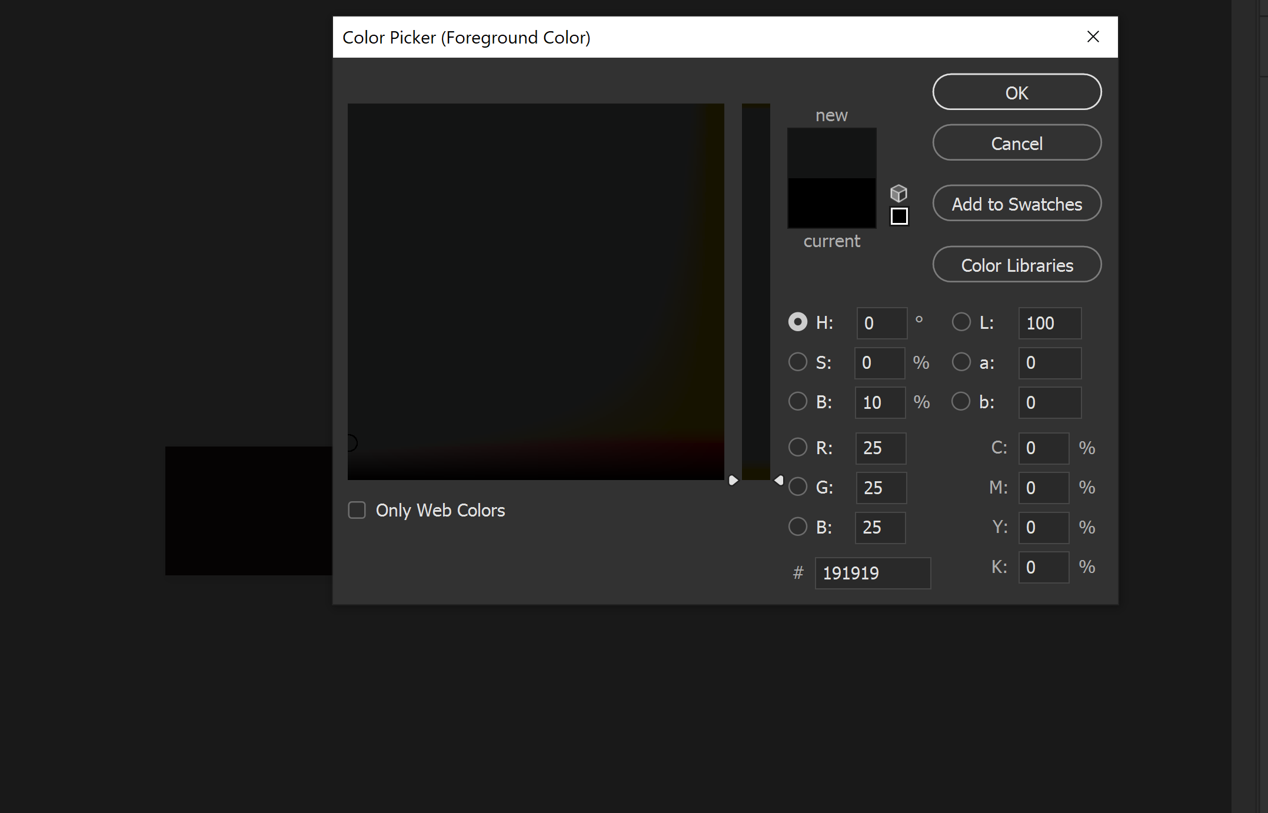Screen dimensions: 1268x813
Task: Click the L lightness value field showing 100
Action: (1049, 323)
